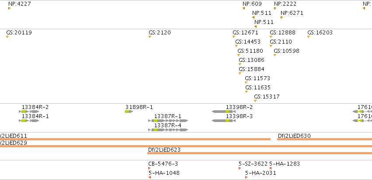
Task: Click the 13387R-1 transcript glyph
Action: [x=168, y=121]
